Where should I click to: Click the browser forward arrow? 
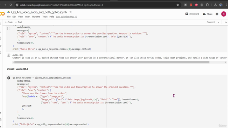[x=5, y=5]
